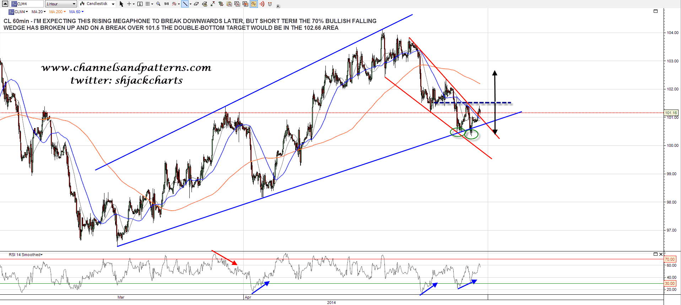This screenshot has height=305, width=681.
Task: Click the red sound alert icon
Action: (x=262, y=4)
